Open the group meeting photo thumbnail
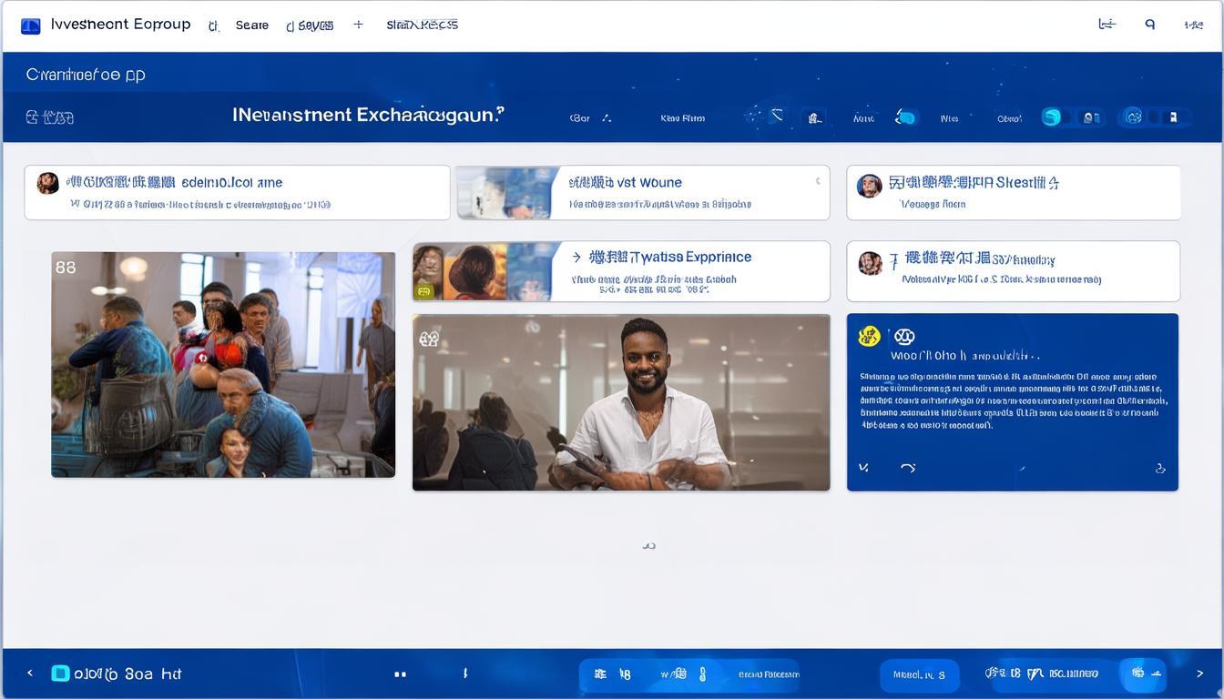1224x699 pixels. (223, 364)
